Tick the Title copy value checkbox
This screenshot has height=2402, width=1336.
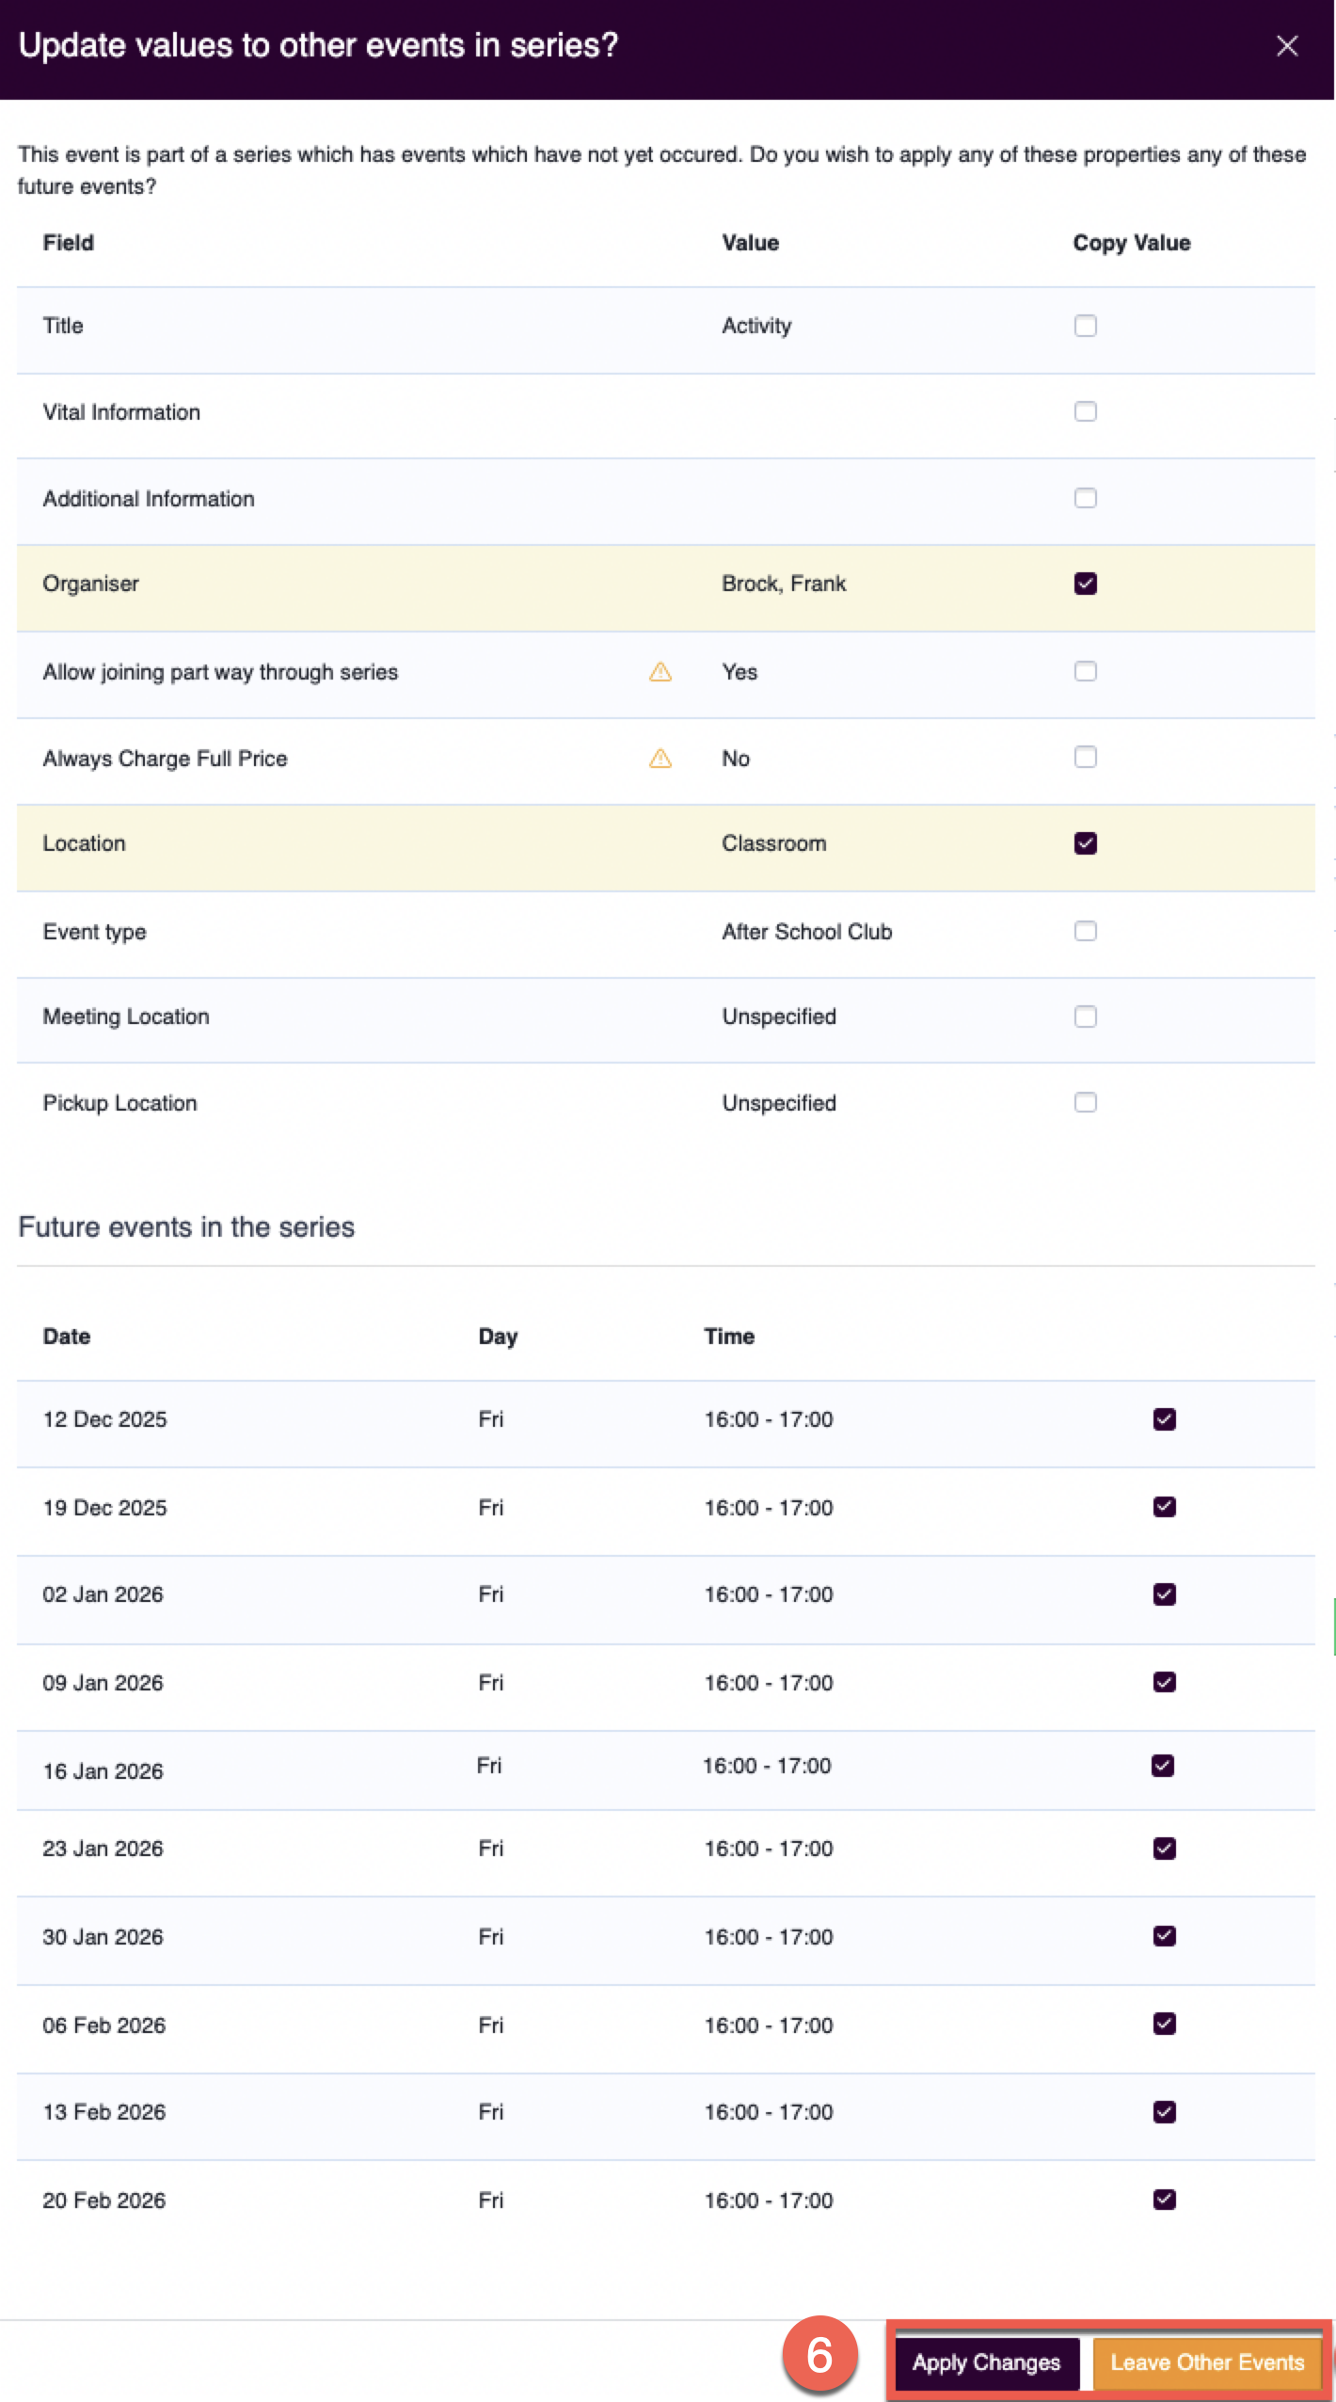click(1085, 326)
